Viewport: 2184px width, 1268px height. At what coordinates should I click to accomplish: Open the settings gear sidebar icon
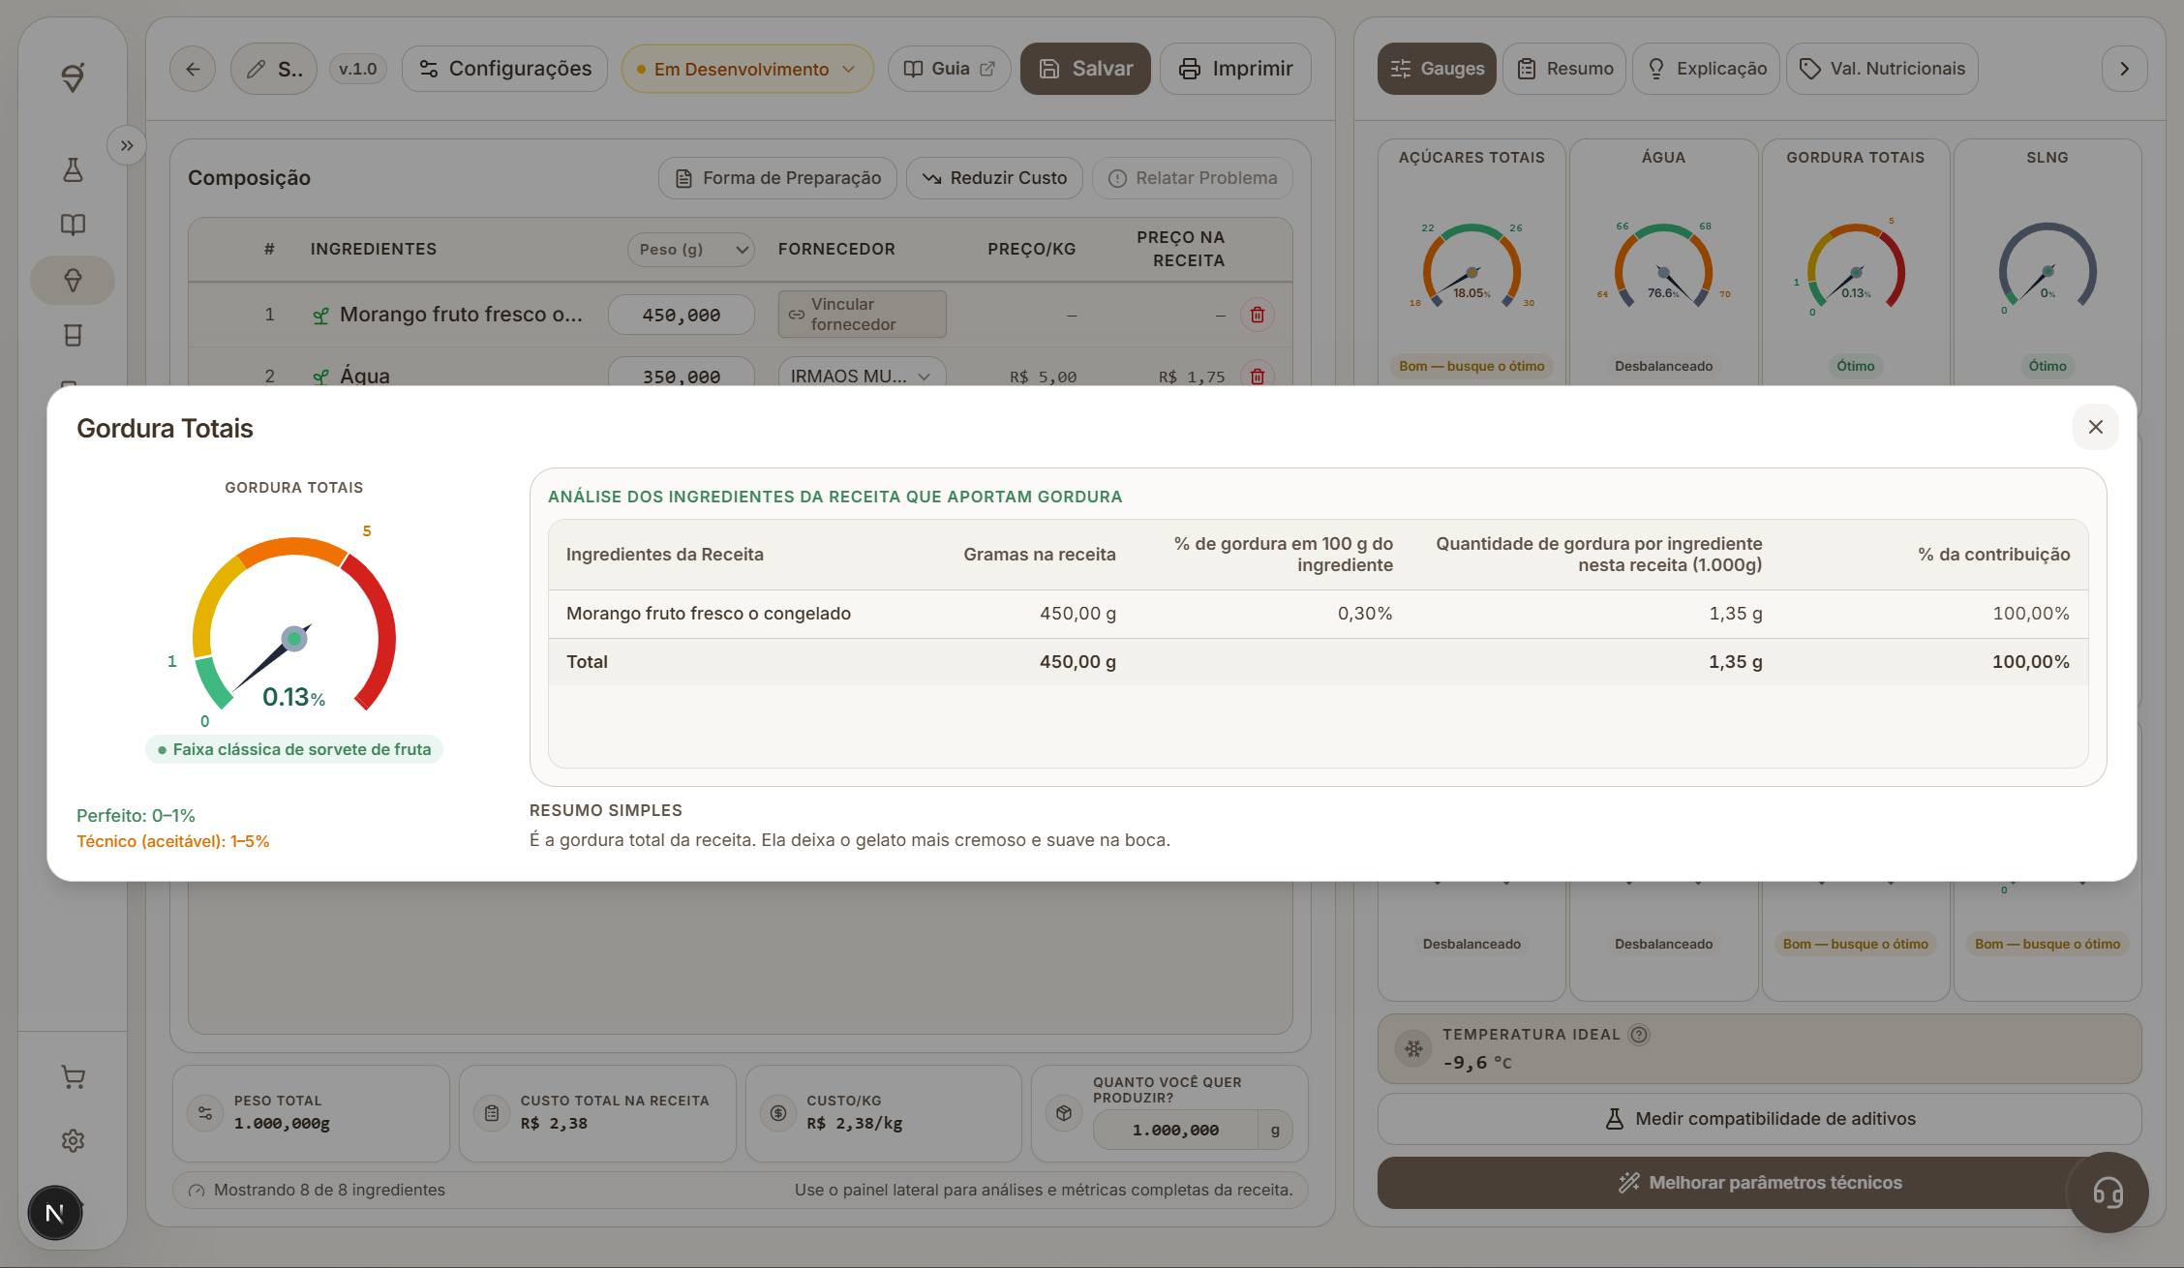[73, 1140]
